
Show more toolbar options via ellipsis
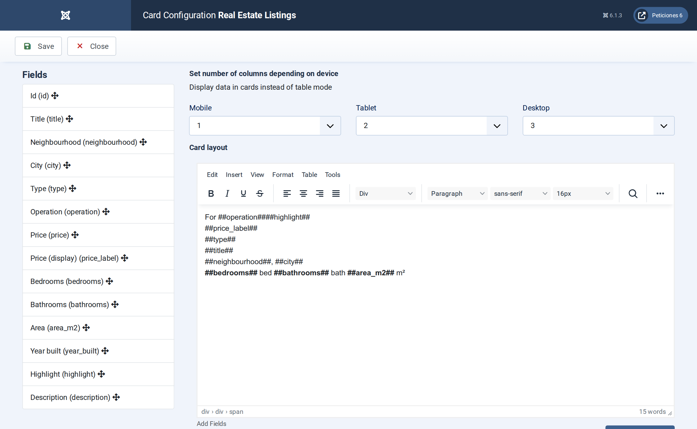coord(660,194)
